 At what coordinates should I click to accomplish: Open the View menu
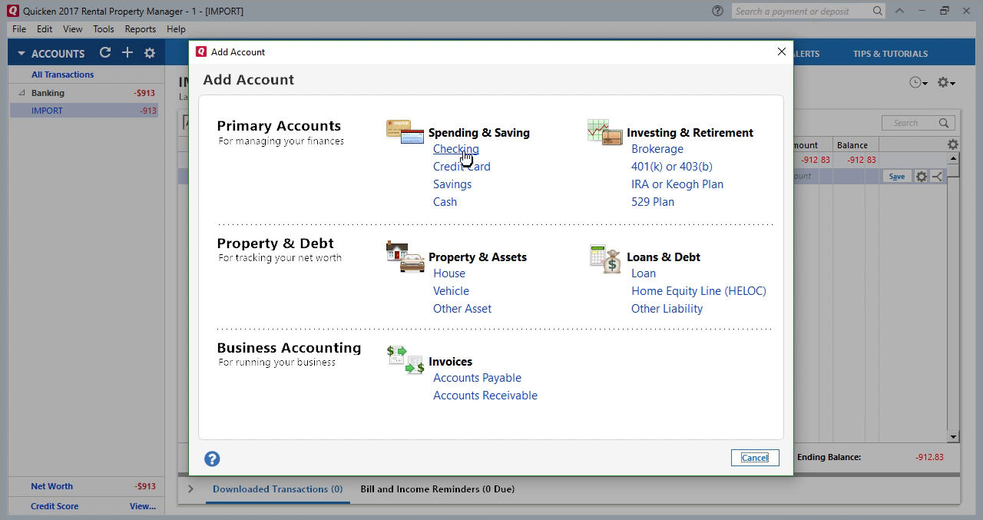(73, 29)
